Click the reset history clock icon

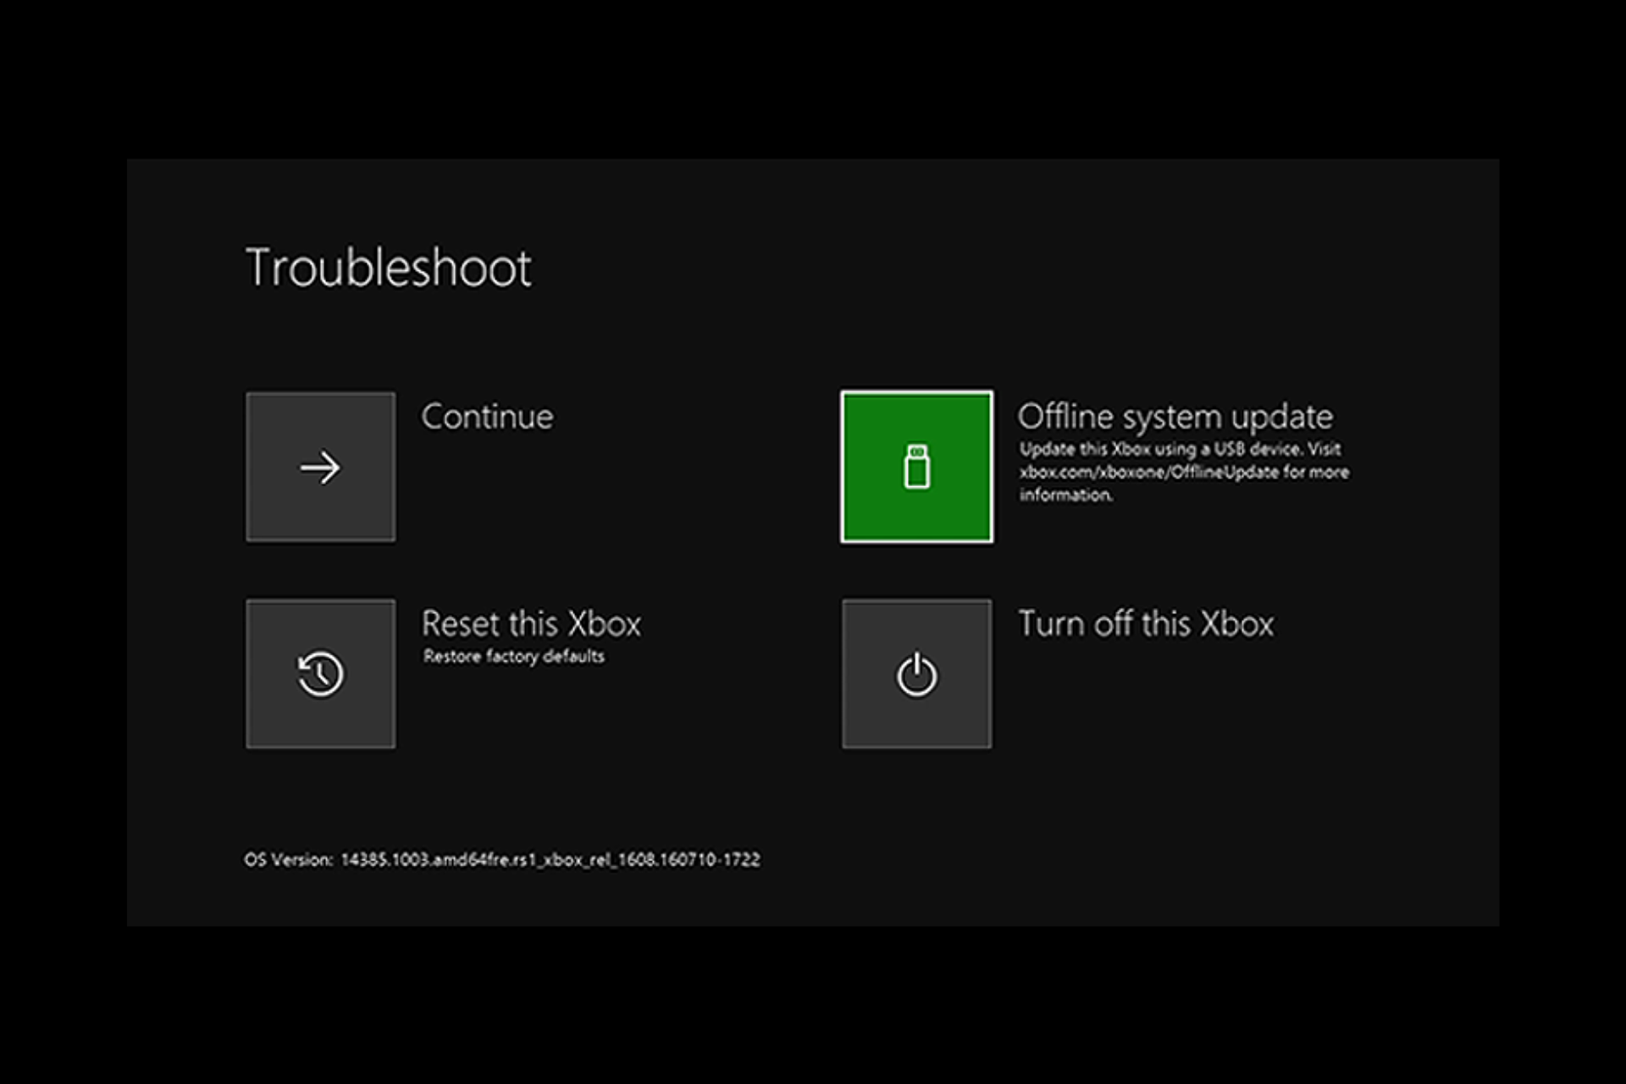pos(320,674)
